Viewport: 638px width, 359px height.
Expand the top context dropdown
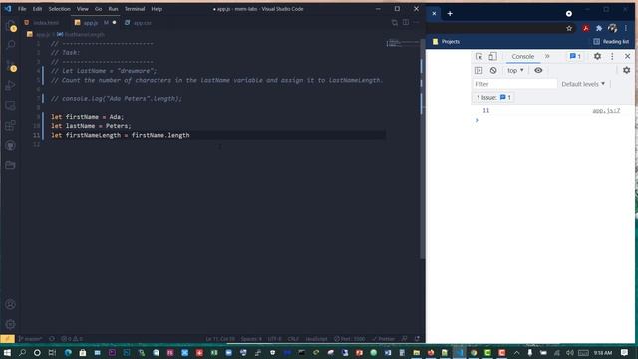pyautogui.click(x=515, y=70)
